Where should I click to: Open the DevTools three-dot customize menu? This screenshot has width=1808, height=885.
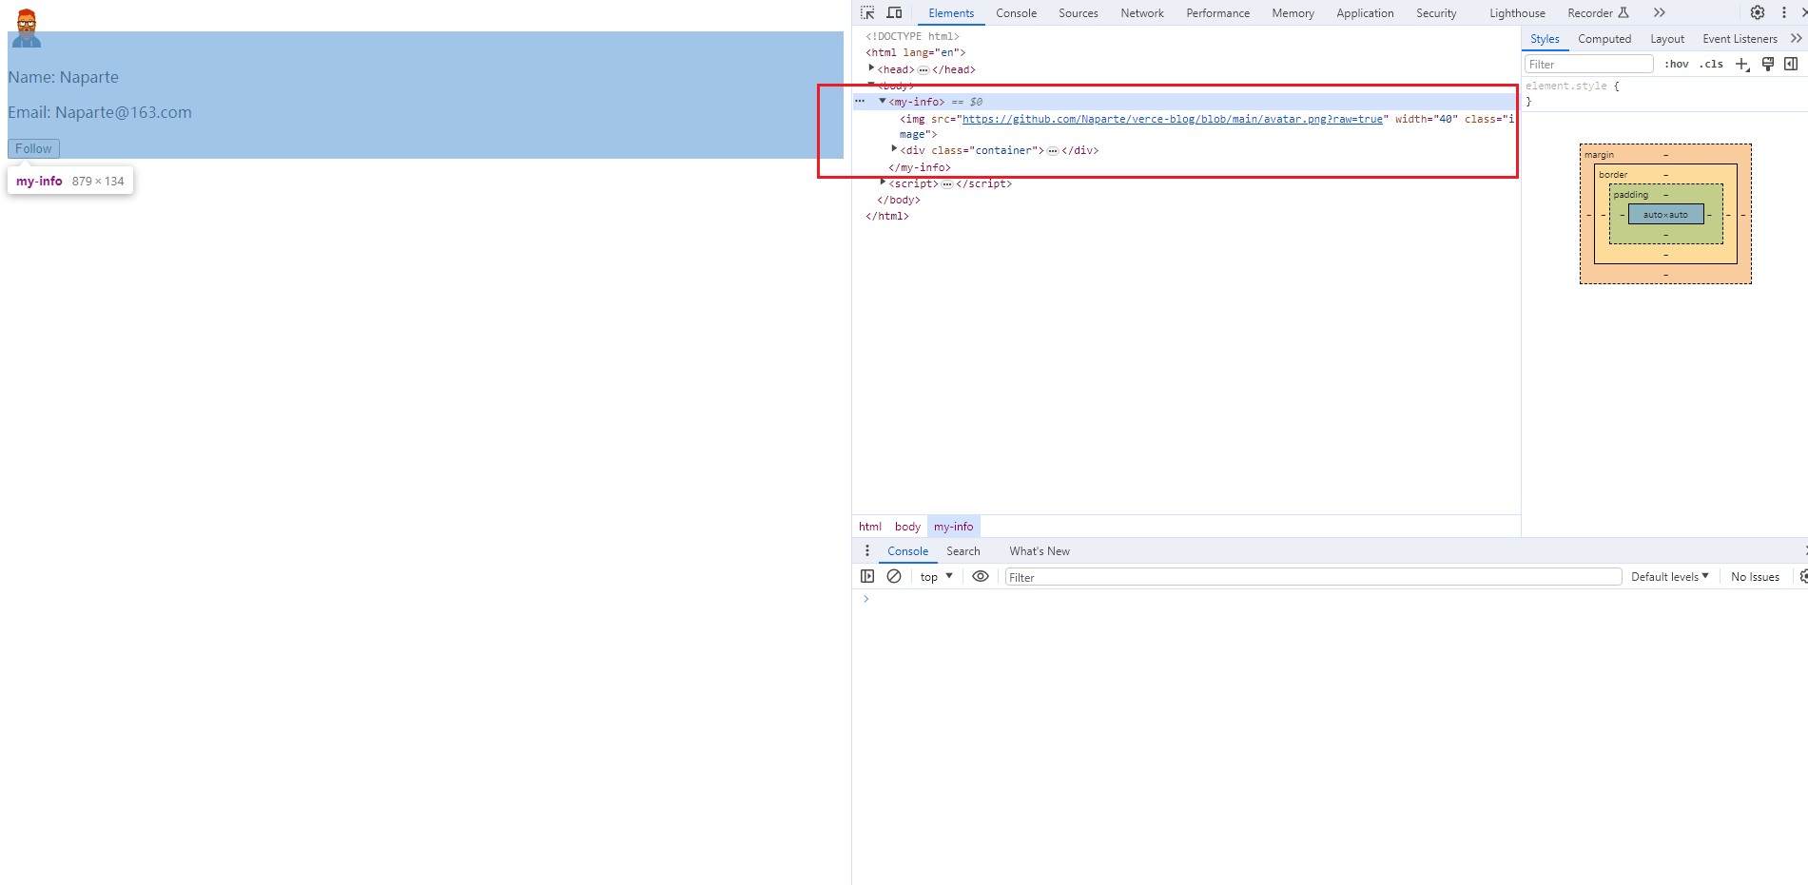pos(1784,12)
